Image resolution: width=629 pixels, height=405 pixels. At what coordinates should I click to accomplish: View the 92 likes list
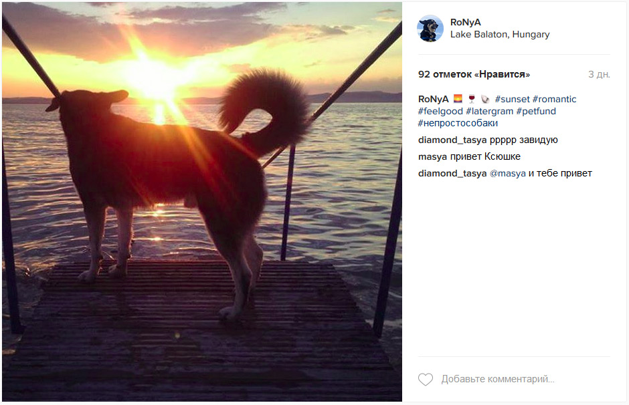[x=474, y=74]
